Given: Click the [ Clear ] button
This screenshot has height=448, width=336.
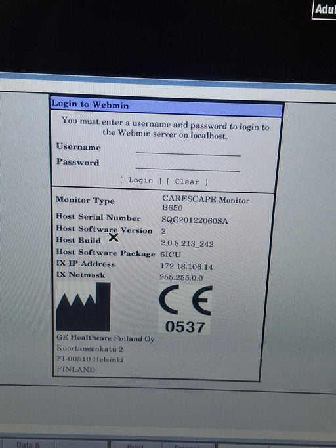Looking at the screenshot, I should tap(187, 182).
